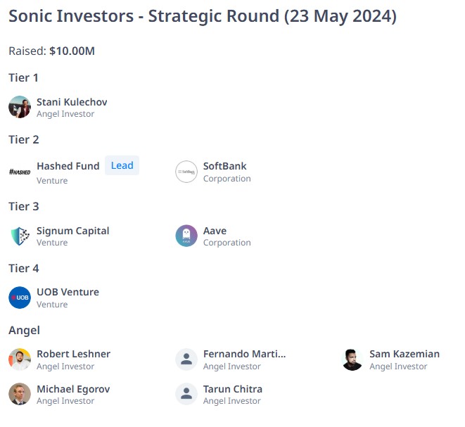Click Michael Egorov's avatar photo
This screenshot has width=465, height=427.
[20, 394]
